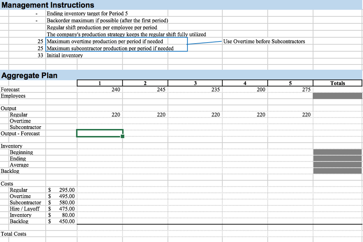
Task: Click the Hire / Layoff cost label
Action: tap(24, 209)
